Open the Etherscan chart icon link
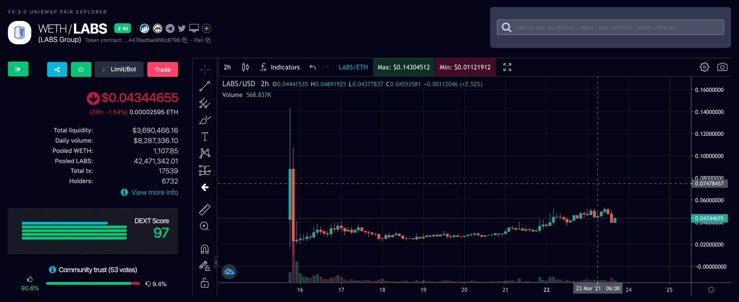This screenshot has width=739, height=302. (144, 28)
